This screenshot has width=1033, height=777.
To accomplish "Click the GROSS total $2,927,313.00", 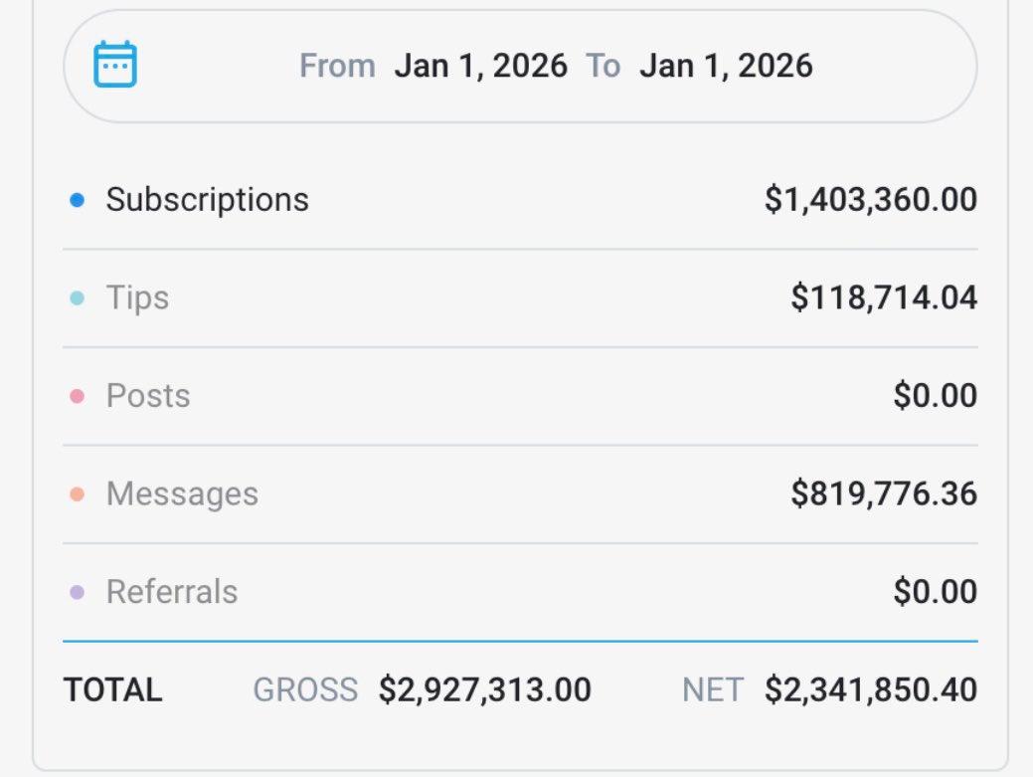I will 484,688.
